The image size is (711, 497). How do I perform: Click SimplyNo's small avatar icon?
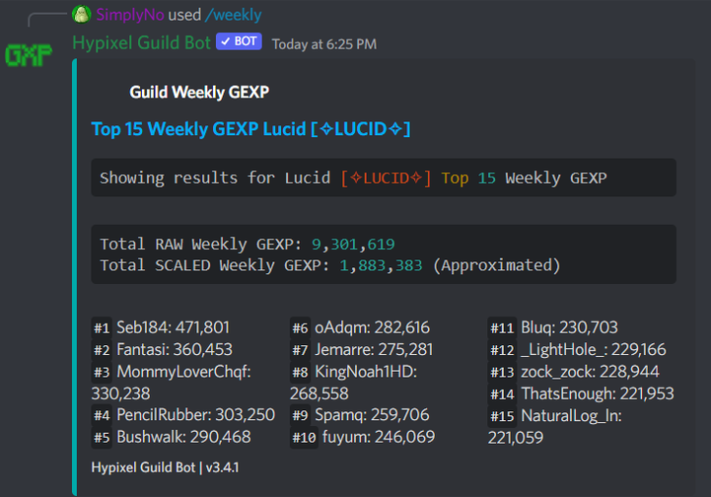pyautogui.click(x=82, y=14)
